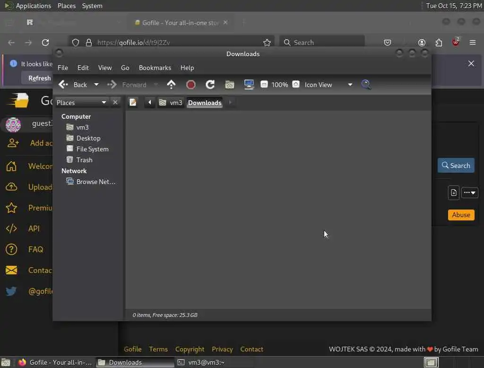
Task: Switch to Gofile Firefox taskbar item
Action: click(x=56, y=362)
